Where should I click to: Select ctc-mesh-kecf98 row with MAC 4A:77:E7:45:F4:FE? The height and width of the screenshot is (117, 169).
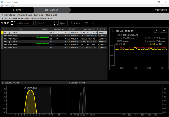coord(54,45)
